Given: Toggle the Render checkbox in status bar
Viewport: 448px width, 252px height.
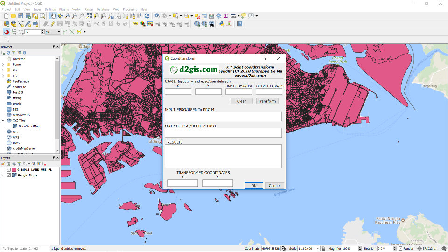Looking at the screenshot, I should 400,249.
